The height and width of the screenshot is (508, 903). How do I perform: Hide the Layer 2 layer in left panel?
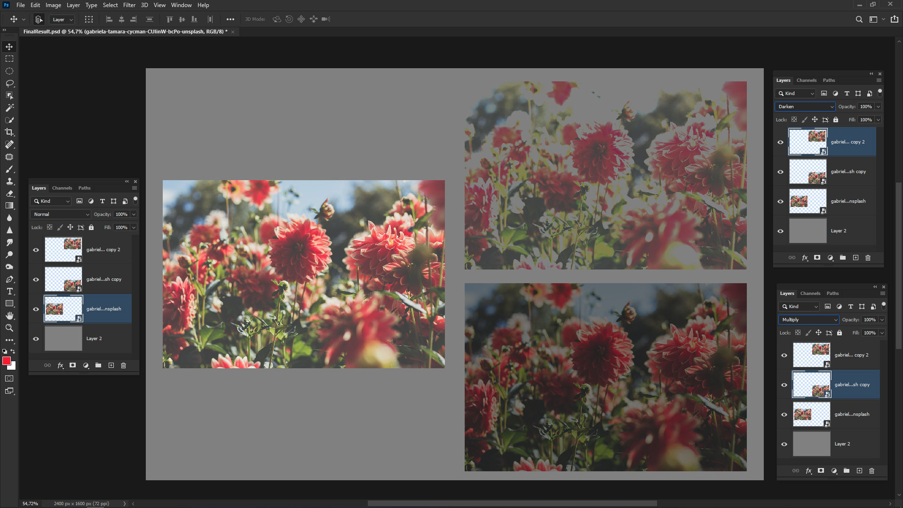36,339
